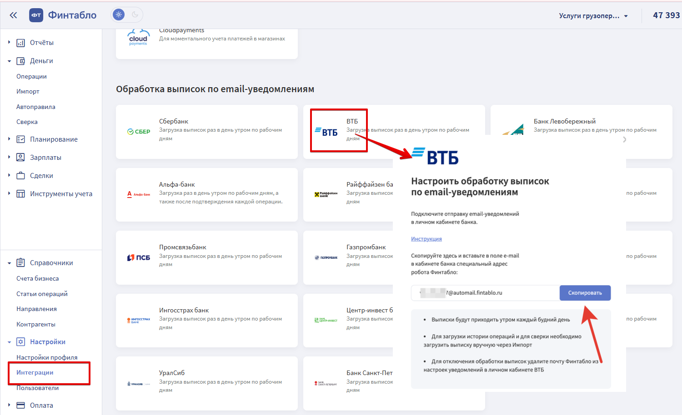Click the Центр-инвест logo
This screenshot has width=682, height=415.
click(x=326, y=320)
